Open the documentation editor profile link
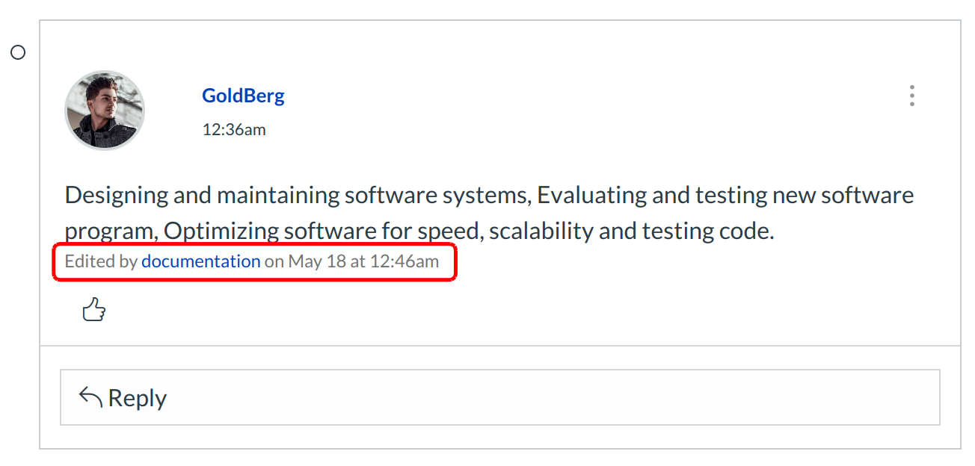975x466 pixels. (x=200, y=261)
